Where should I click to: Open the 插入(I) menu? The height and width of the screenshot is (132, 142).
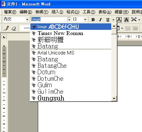click(57, 12)
